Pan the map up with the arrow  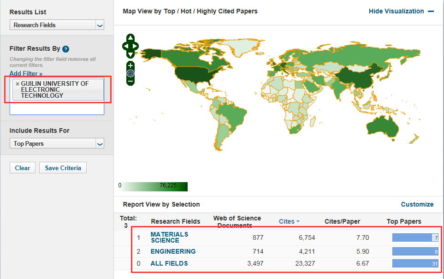[x=130, y=38]
